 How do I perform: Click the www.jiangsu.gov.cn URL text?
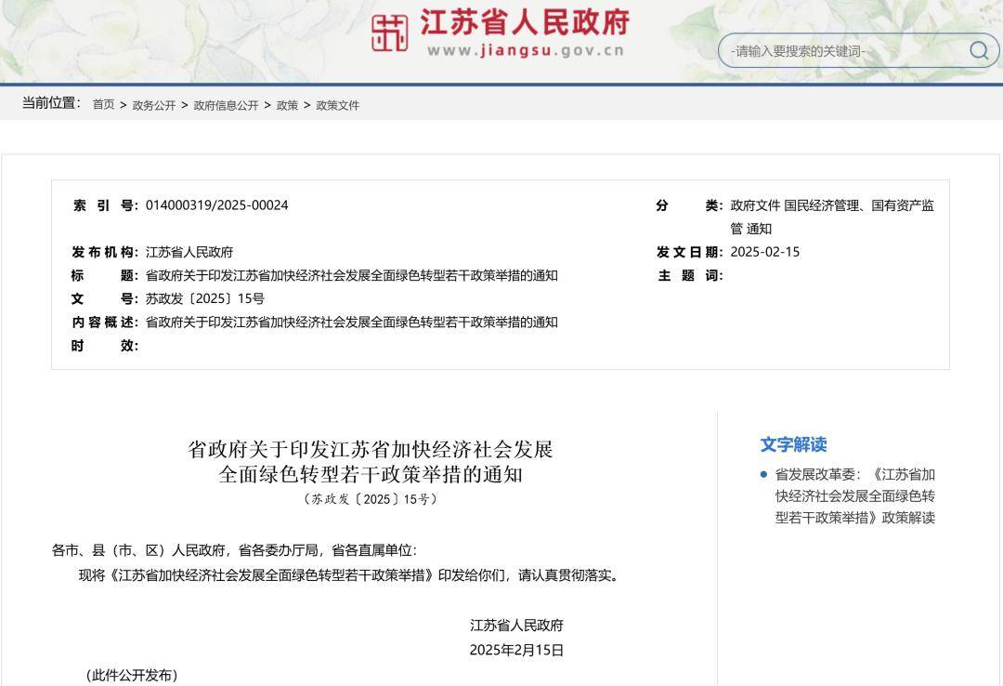click(525, 50)
